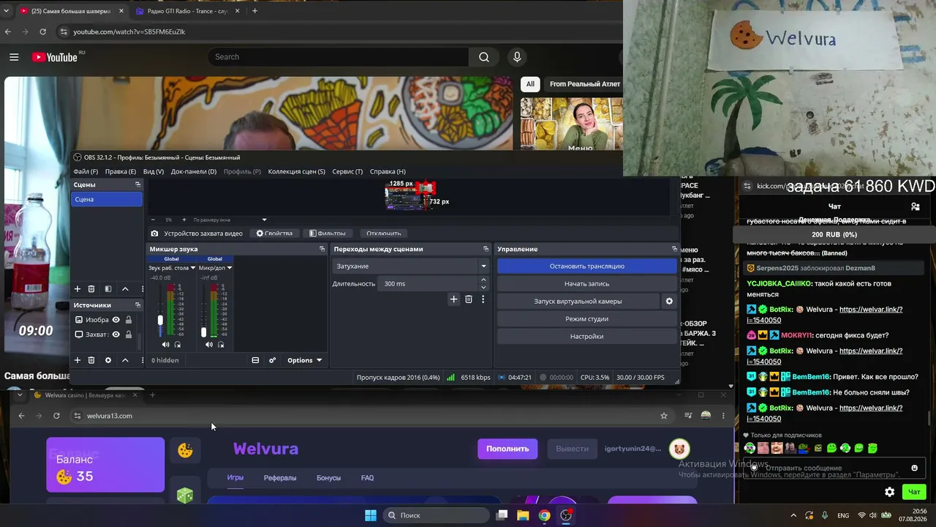Start YouTube voice search with microphone
The height and width of the screenshot is (527, 936).
[x=517, y=57]
